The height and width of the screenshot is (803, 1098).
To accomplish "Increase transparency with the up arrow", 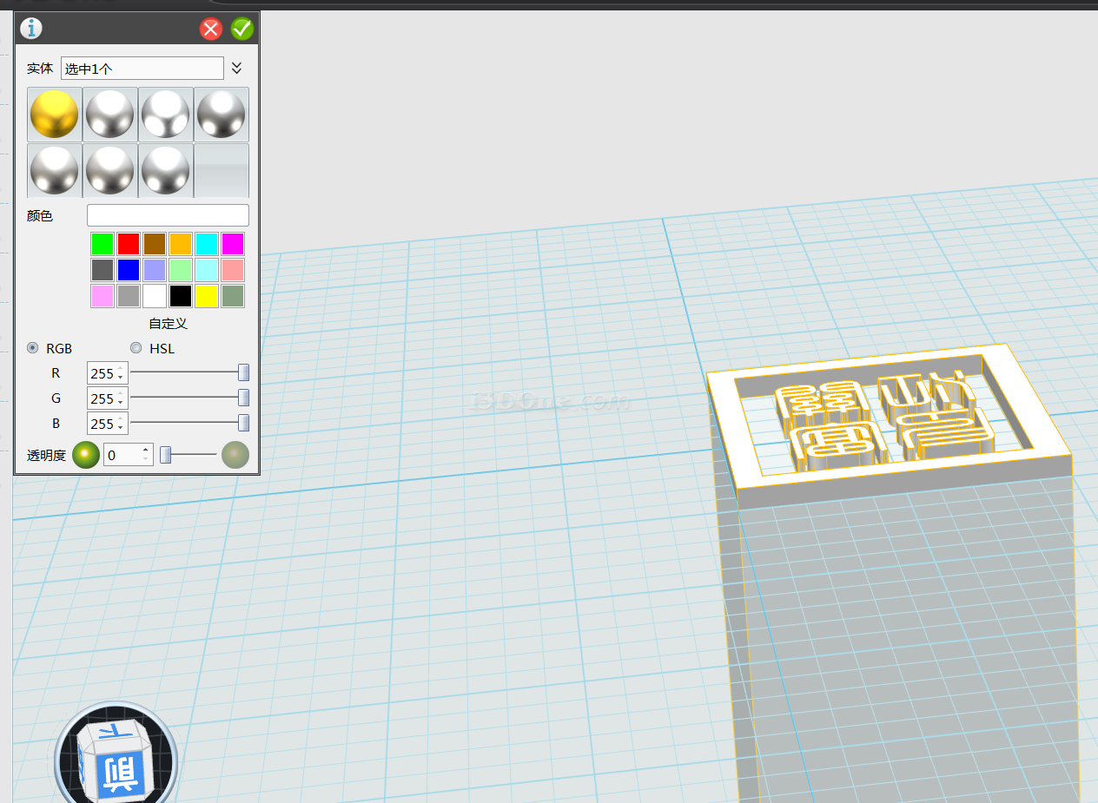I will (145, 449).
